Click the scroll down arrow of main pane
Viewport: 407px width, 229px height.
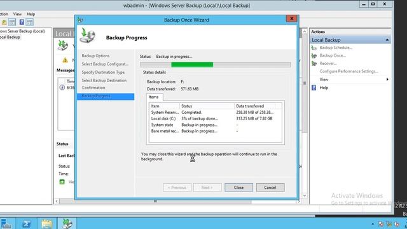305,195
